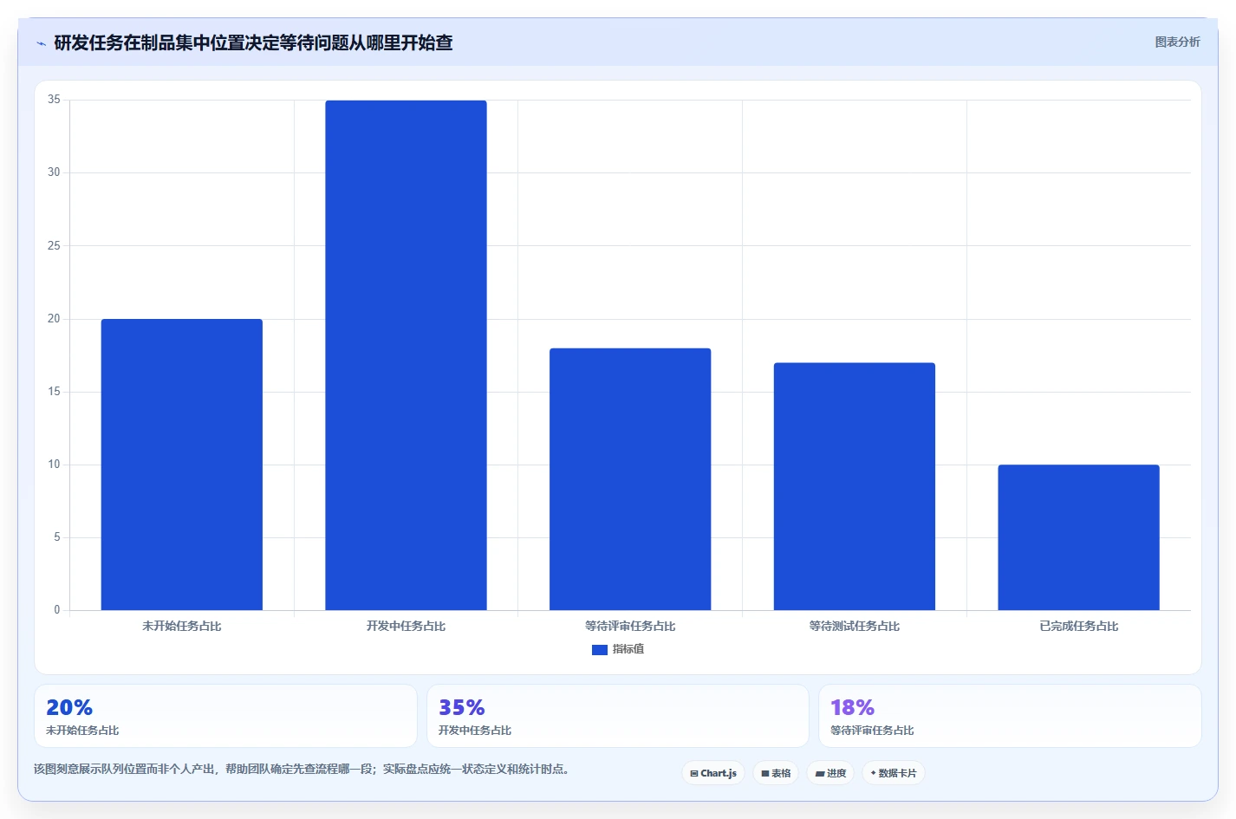The width and height of the screenshot is (1236, 819).
Task: Click the footnote text starting 该图刻意展示
Action: [x=303, y=769]
